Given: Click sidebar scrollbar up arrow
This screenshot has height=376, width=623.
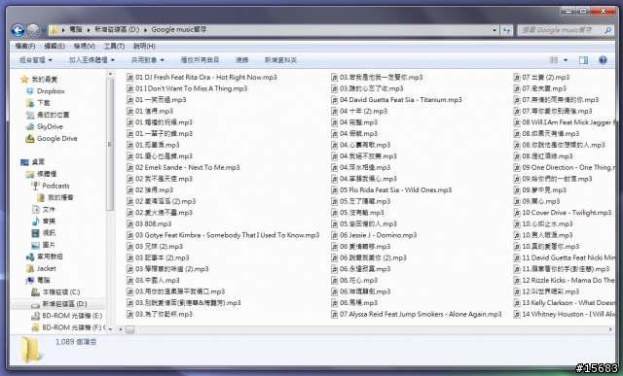Looking at the screenshot, I should [110, 74].
